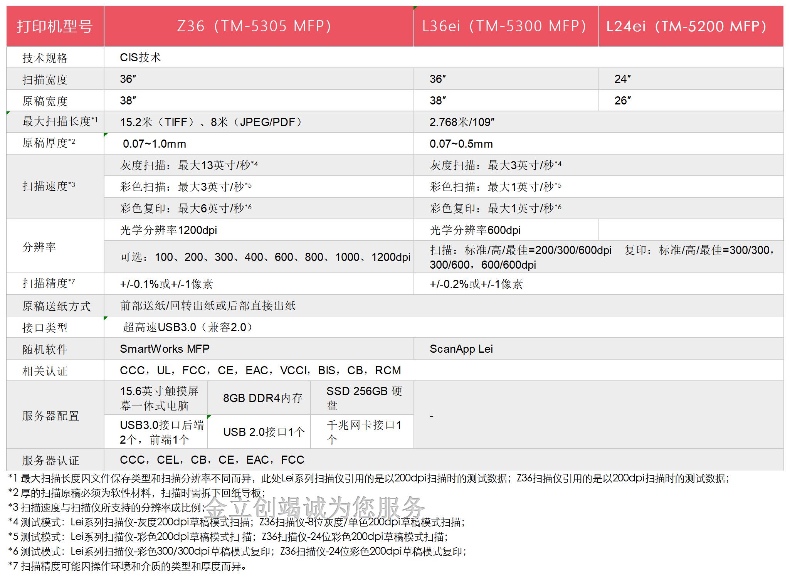Click the SmartWorks MFP cell

[259, 349]
